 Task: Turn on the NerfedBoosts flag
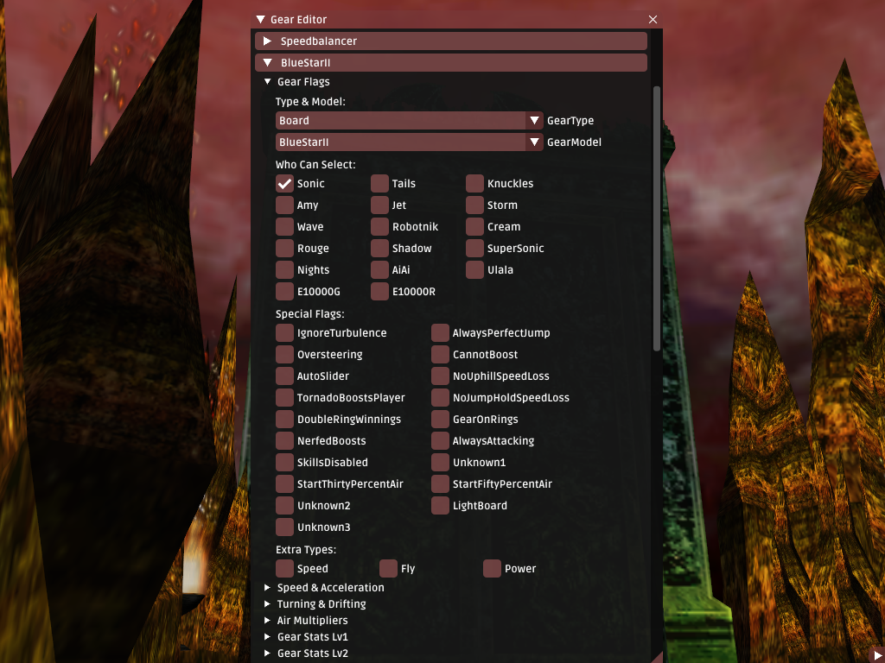click(x=284, y=441)
